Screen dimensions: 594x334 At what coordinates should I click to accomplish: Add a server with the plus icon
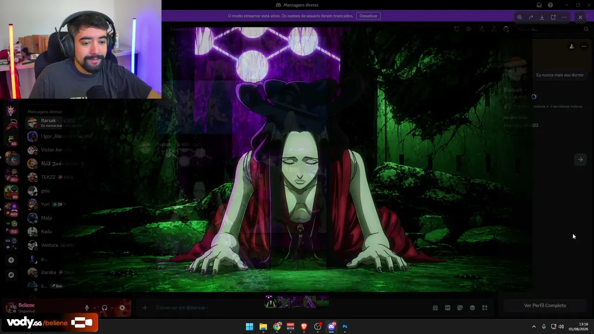click(x=11, y=260)
